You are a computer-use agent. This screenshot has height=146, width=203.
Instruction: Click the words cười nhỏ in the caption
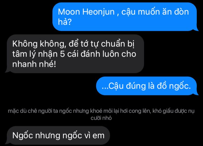pyautogui.click(x=101, y=118)
